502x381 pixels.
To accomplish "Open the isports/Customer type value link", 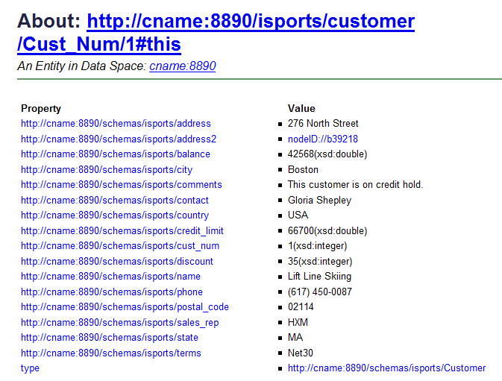I will pos(386,368).
